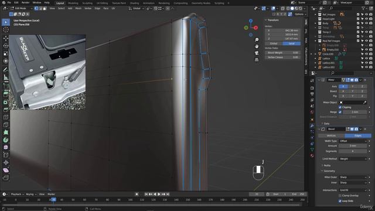Image resolution: width=375 pixels, height=211 pixels.
Task: Open the Limit Method Weight dropdown
Action: [353, 159]
